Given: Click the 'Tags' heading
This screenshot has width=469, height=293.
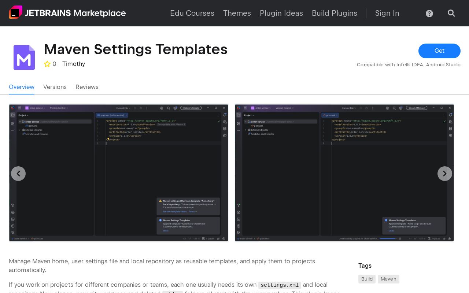Looking at the screenshot, I should pos(365,266).
